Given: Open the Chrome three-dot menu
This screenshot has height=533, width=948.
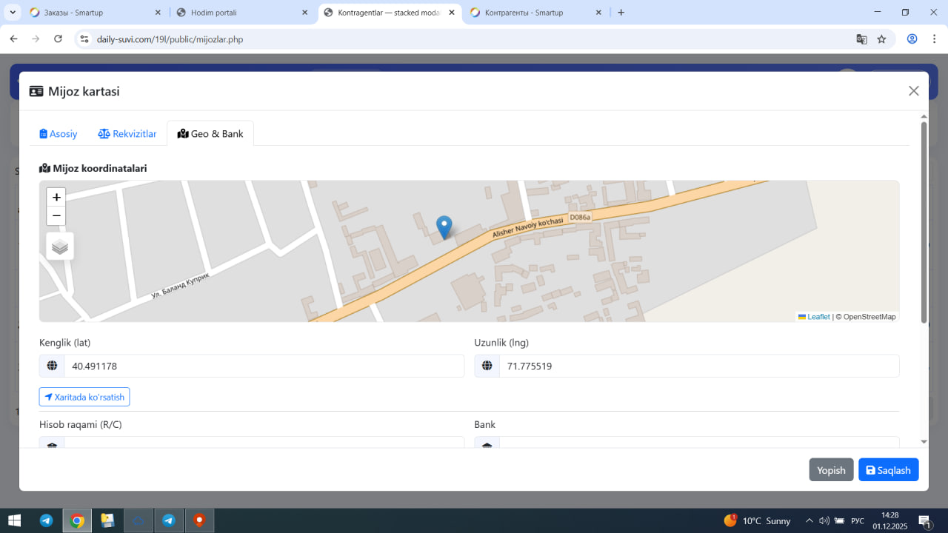Looking at the screenshot, I should tap(935, 39).
